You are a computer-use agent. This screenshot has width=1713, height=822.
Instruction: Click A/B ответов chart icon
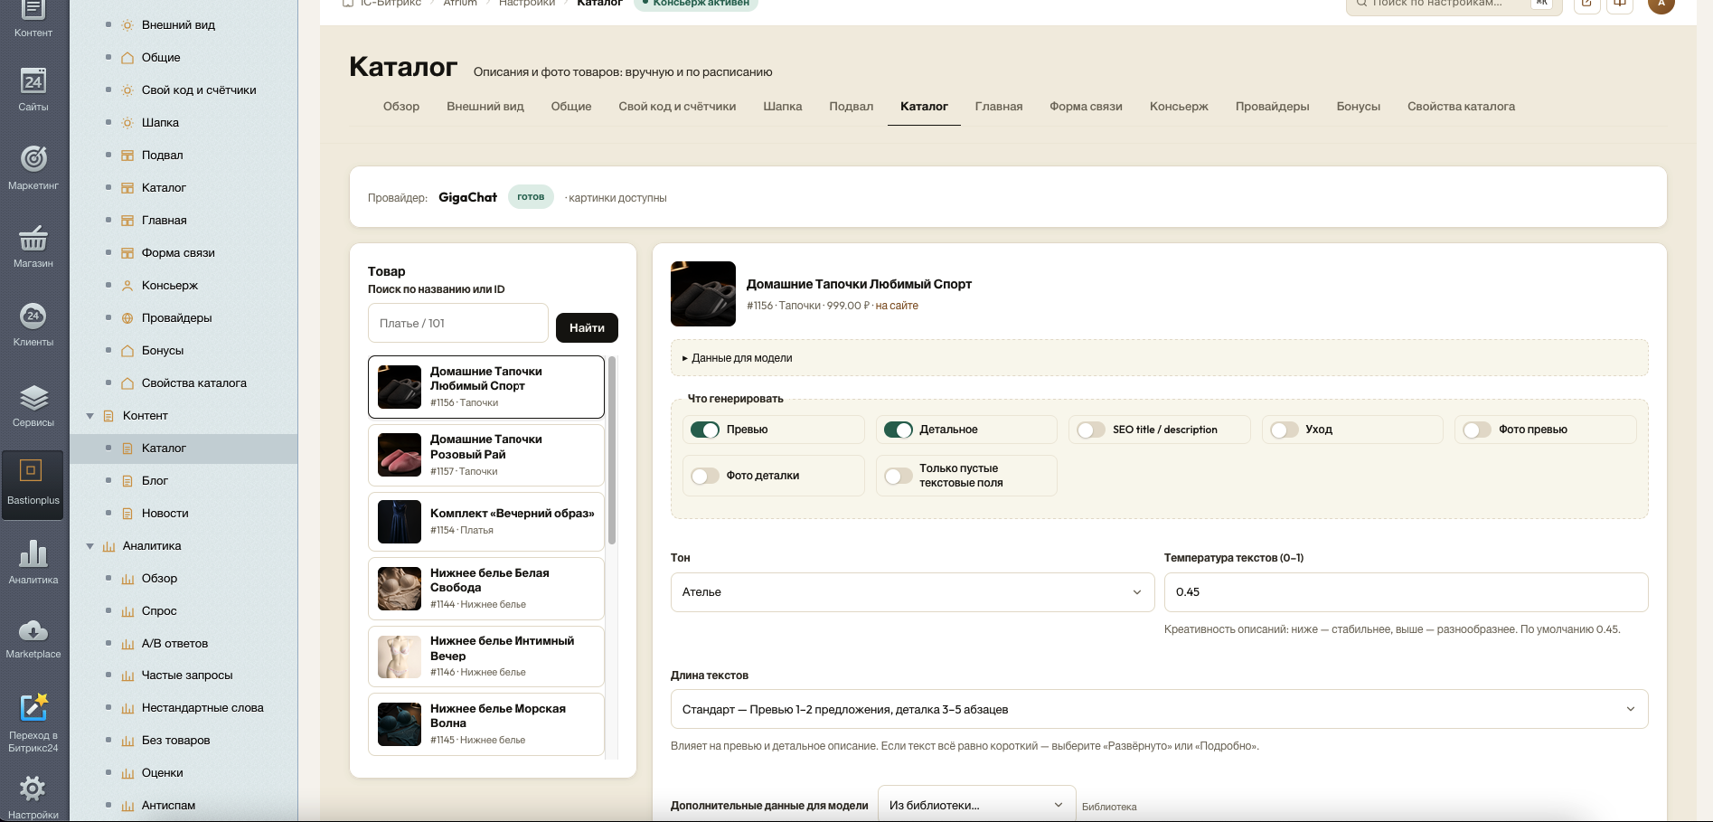click(127, 644)
